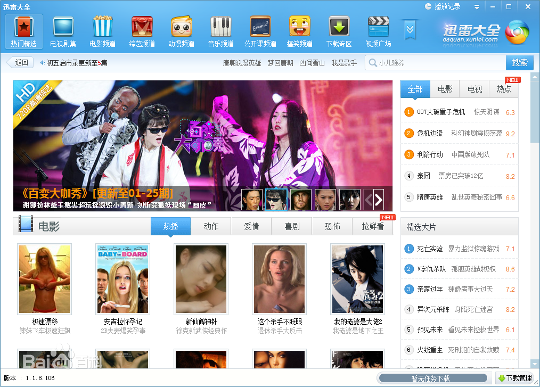Open the title bar dropdown menu arrow
540x387 pixels.
point(477,6)
